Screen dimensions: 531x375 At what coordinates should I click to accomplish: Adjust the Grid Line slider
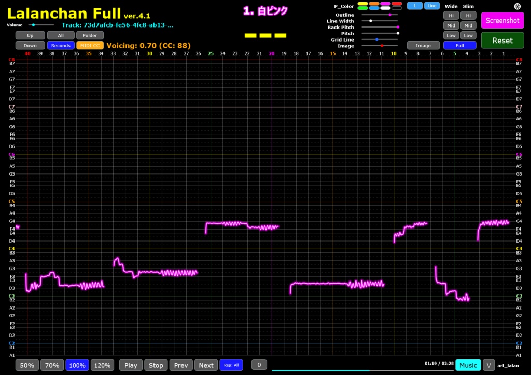point(380,39)
